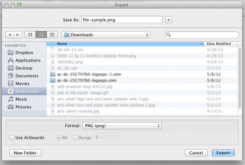This screenshot has height=165, width=245.
Task: Select file add-product-bug-64112.jpg
Action: point(85,87)
